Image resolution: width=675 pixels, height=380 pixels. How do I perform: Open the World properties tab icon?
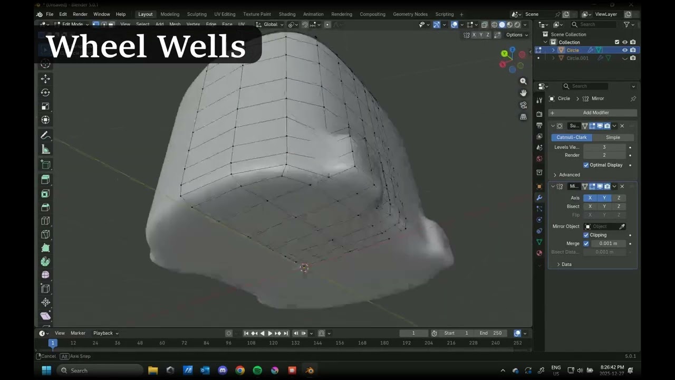pos(539,158)
